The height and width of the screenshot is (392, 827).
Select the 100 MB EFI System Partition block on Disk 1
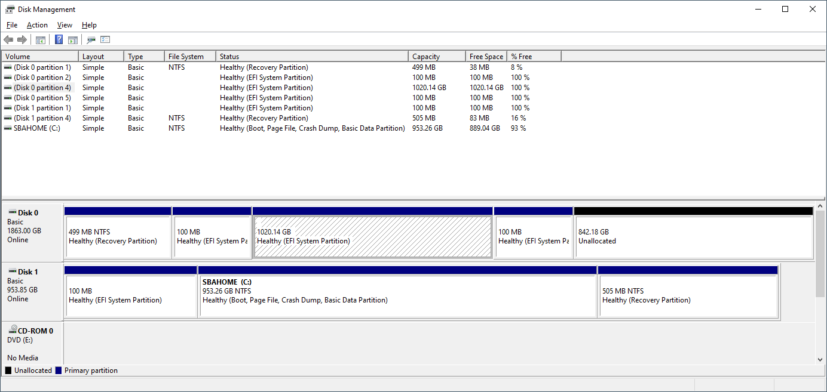coord(131,292)
